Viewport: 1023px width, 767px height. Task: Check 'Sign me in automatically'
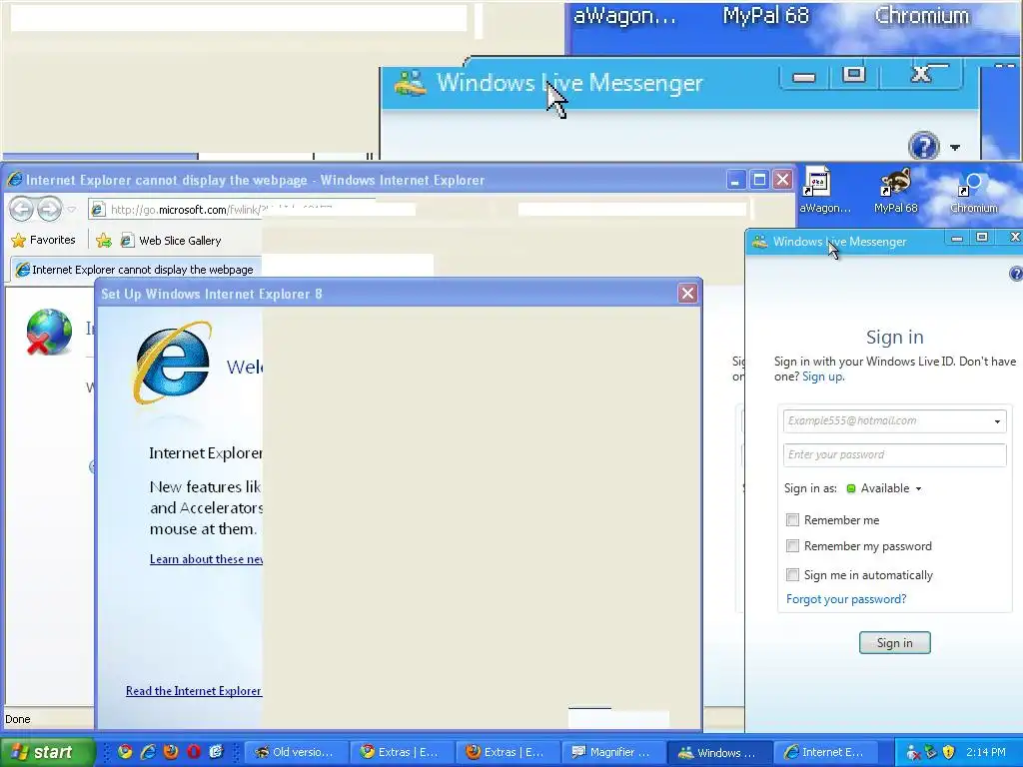pos(792,574)
